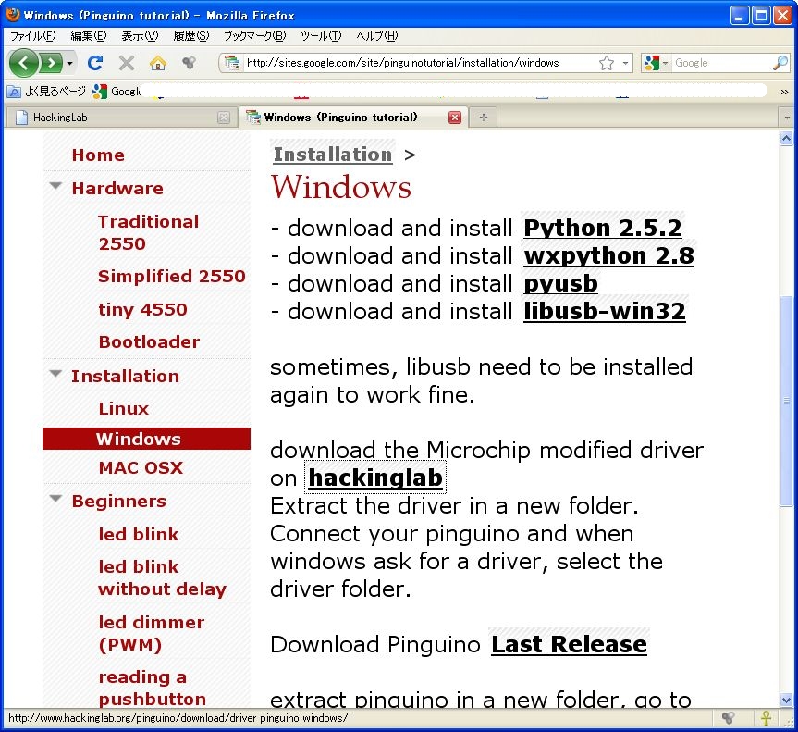Click the site identity icon in URL bar
The width and height of the screenshot is (798, 732).
click(232, 63)
